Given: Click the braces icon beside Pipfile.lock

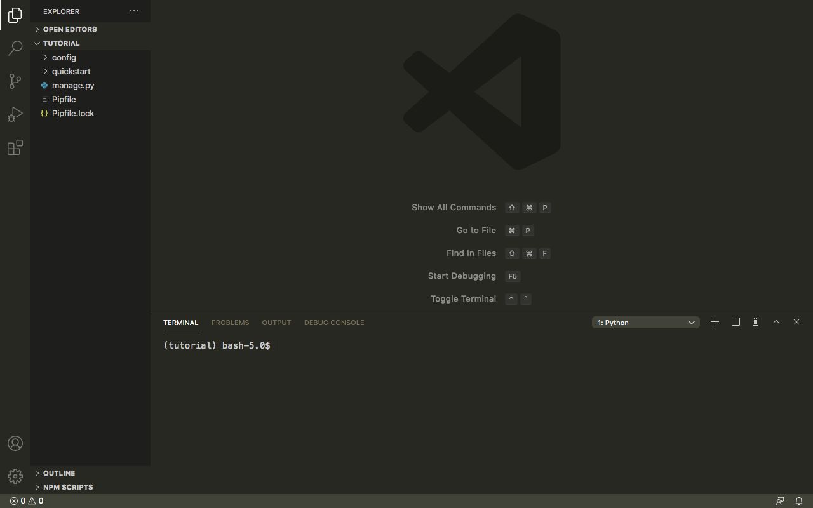Looking at the screenshot, I should [44, 113].
